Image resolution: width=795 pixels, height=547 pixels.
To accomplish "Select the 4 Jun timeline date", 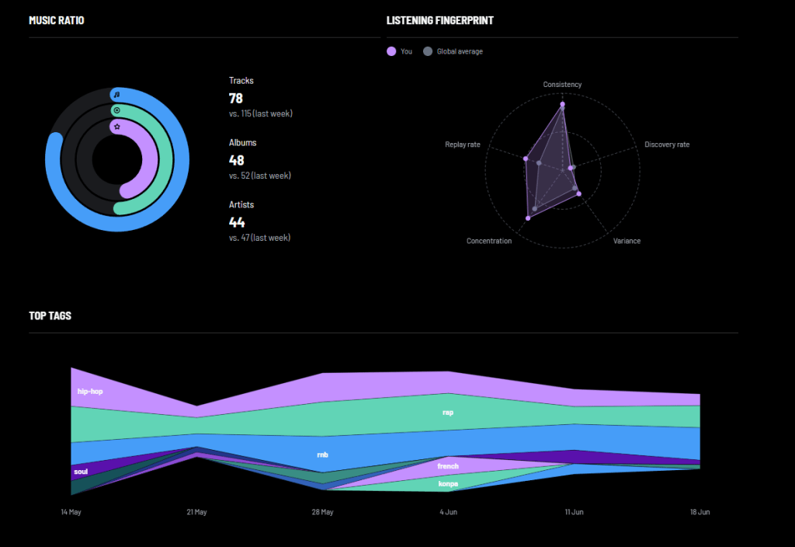I will [x=448, y=512].
